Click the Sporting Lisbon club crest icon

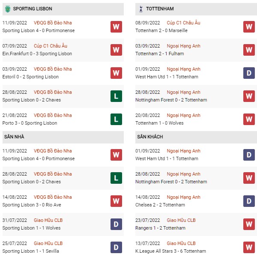8,9
